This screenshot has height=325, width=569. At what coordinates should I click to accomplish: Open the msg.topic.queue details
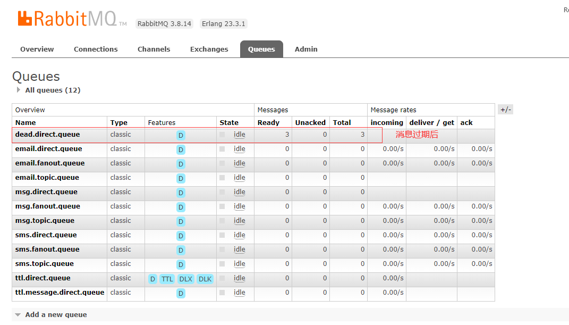pyautogui.click(x=45, y=220)
